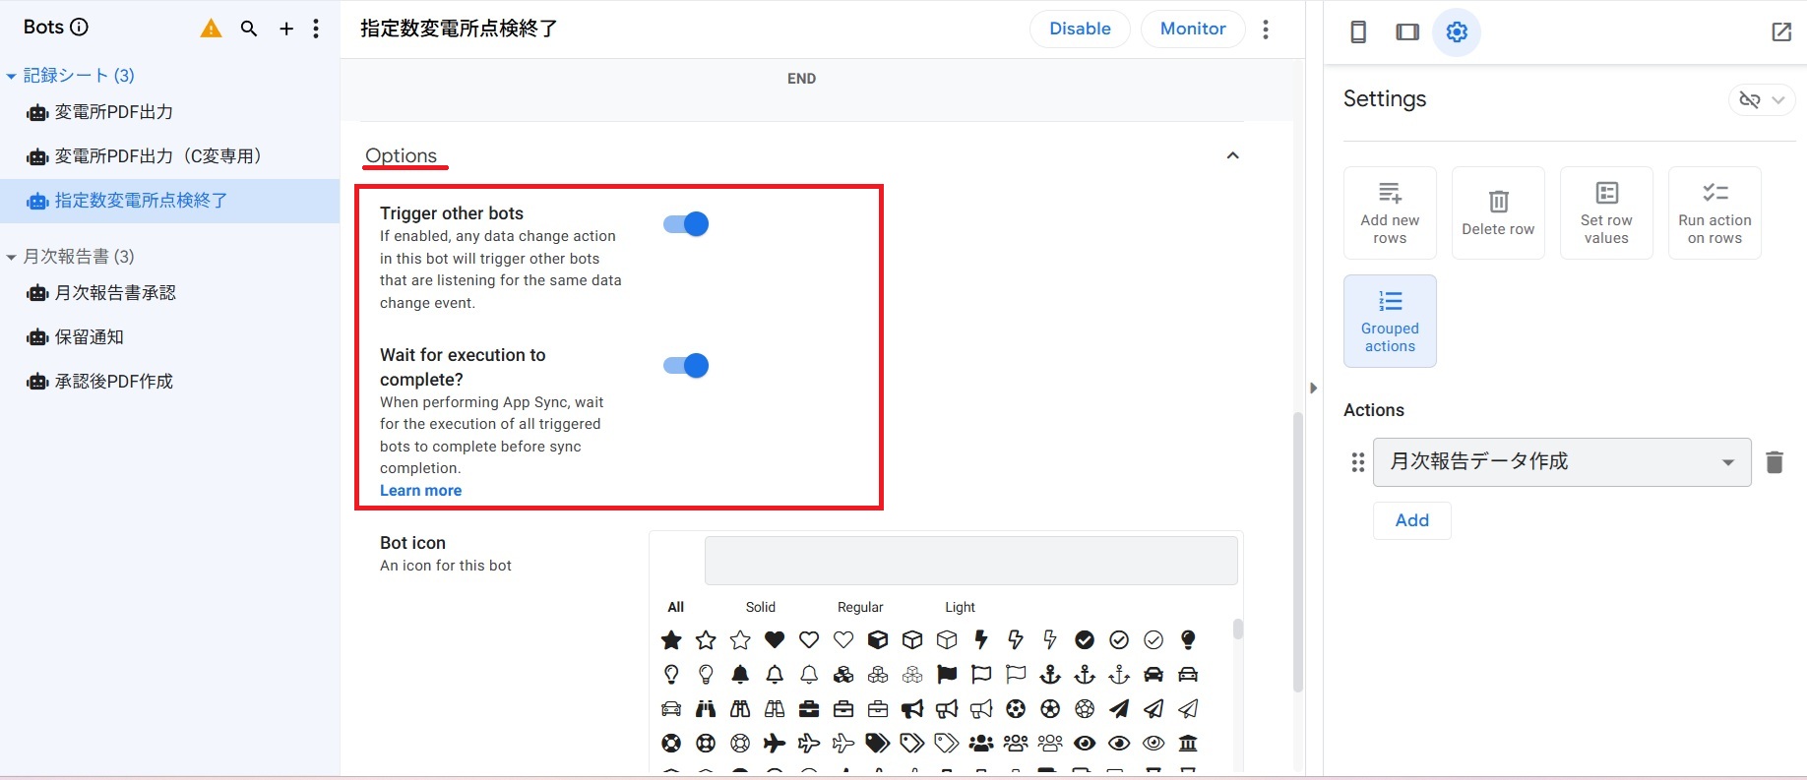This screenshot has height=780, width=1807.
Task: Click the bot icon search field
Action: click(970, 561)
